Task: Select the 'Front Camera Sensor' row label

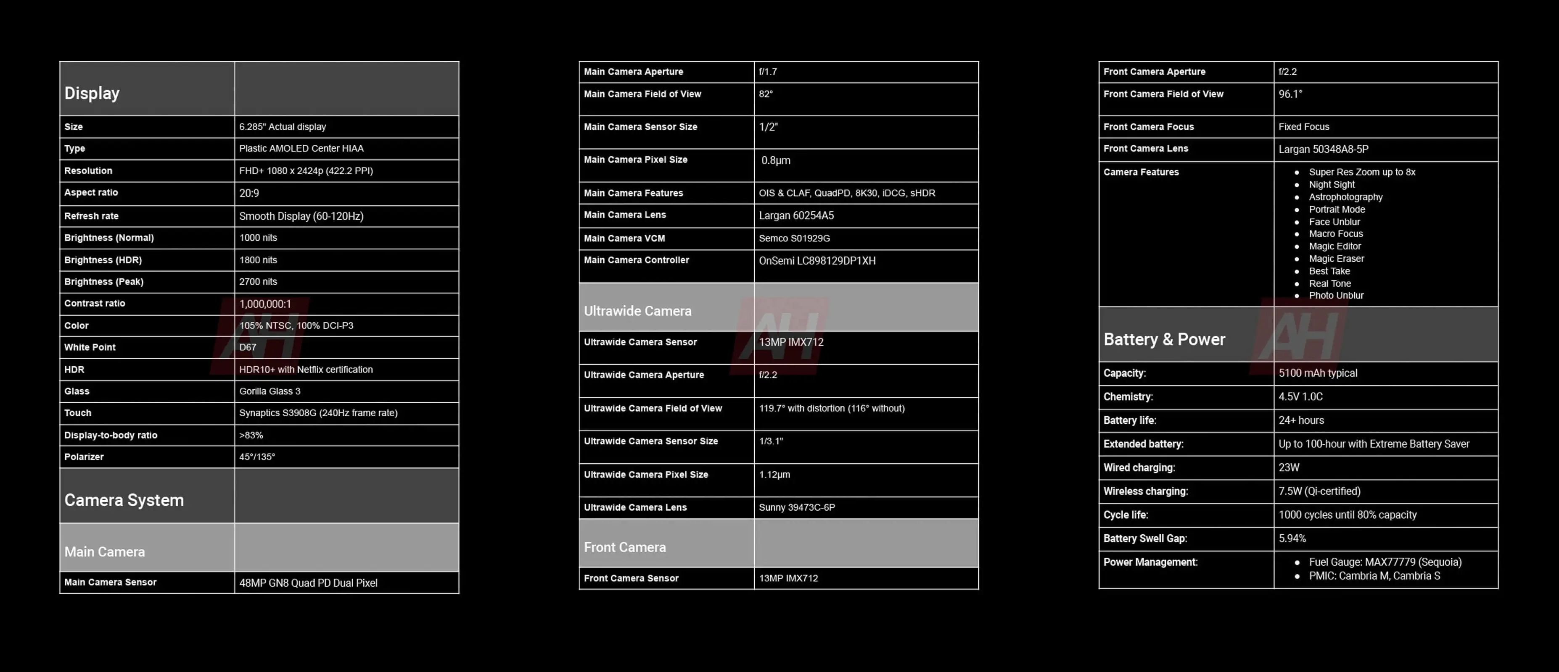Action: click(631, 578)
